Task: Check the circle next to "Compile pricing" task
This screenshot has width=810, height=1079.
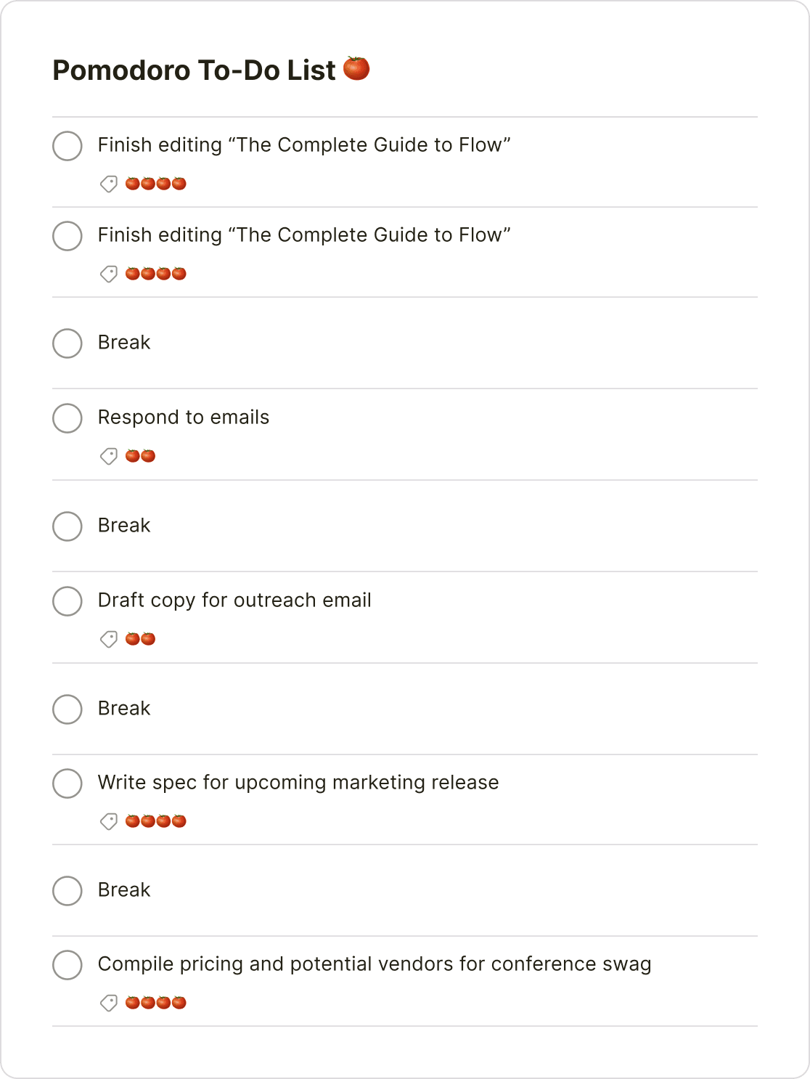Action: (67, 965)
